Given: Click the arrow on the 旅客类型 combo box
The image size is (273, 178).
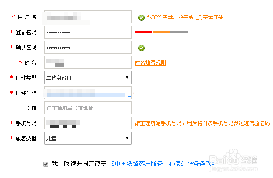Looking at the screenshot, I should click(127, 138).
